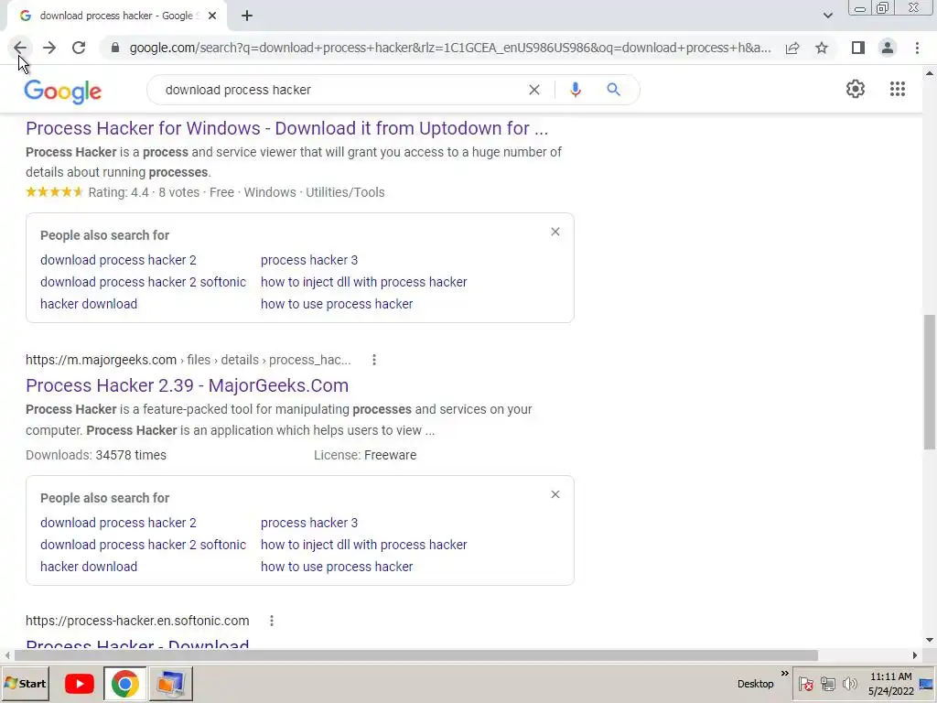Click the m.majorgeeks.com URL breadcrumb
Image resolution: width=937 pixels, height=703 pixels.
[x=188, y=360]
